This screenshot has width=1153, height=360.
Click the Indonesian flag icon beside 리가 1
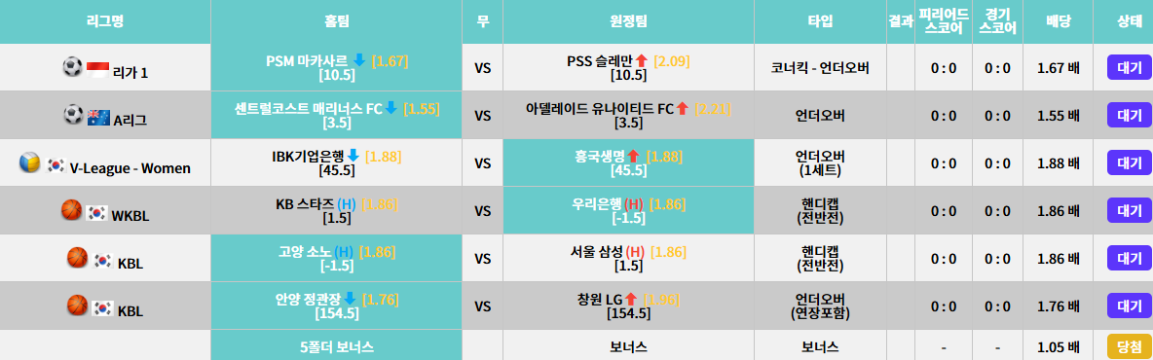click(x=97, y=69)
